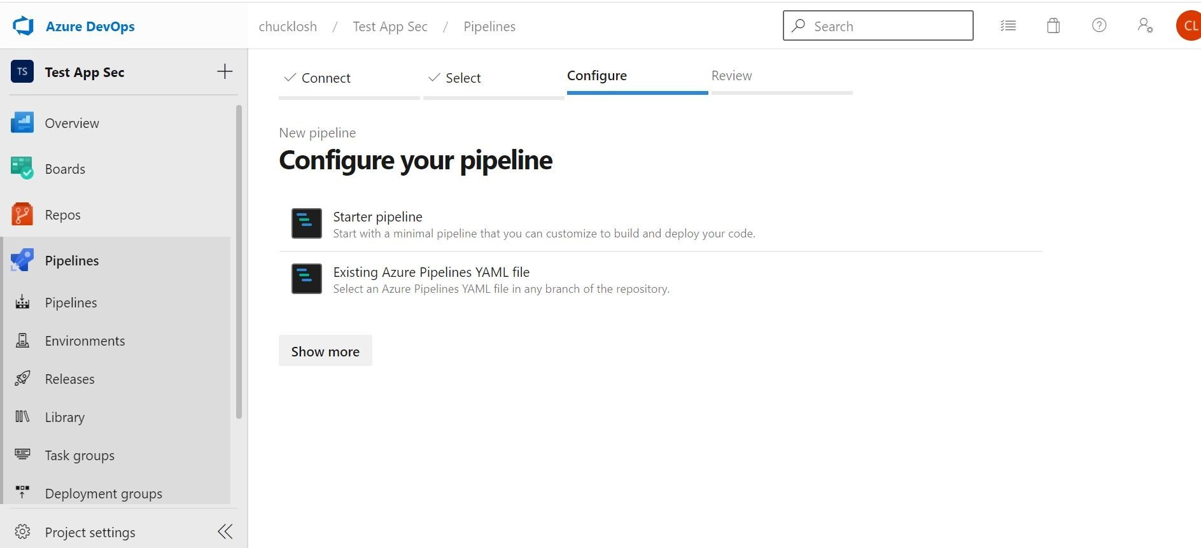Open Overview in the sidebar
Viewport: 1201px width, 548px height.
tap(72, 123)
